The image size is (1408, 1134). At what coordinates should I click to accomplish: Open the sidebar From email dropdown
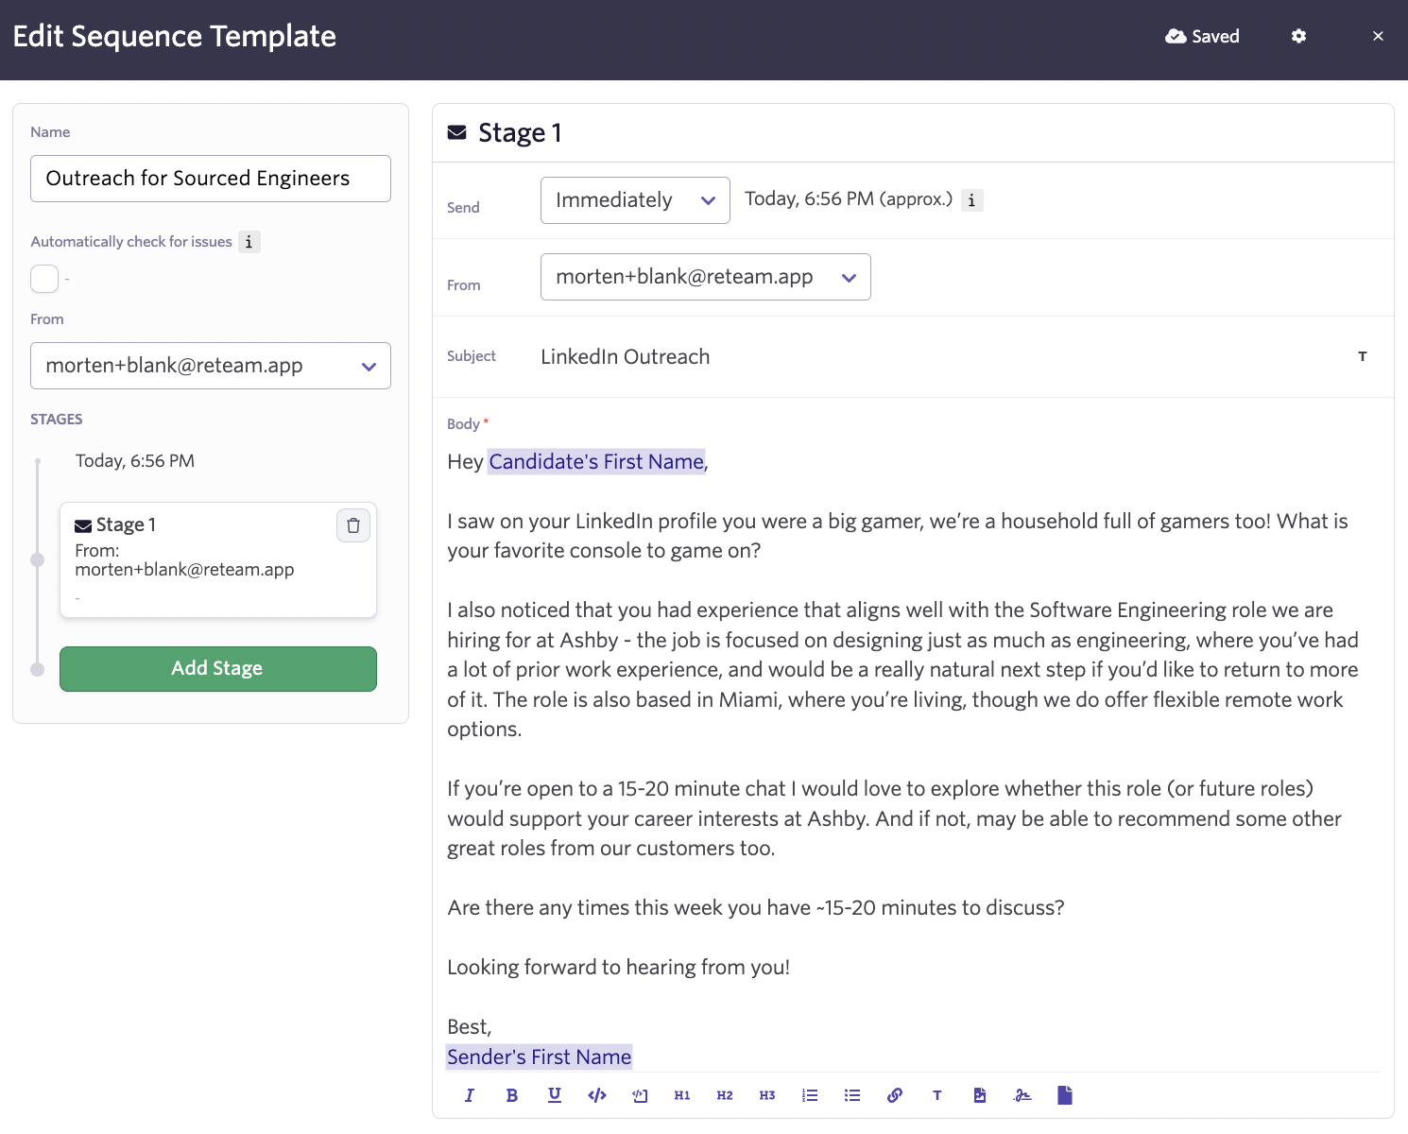click(x=210, y=366)
